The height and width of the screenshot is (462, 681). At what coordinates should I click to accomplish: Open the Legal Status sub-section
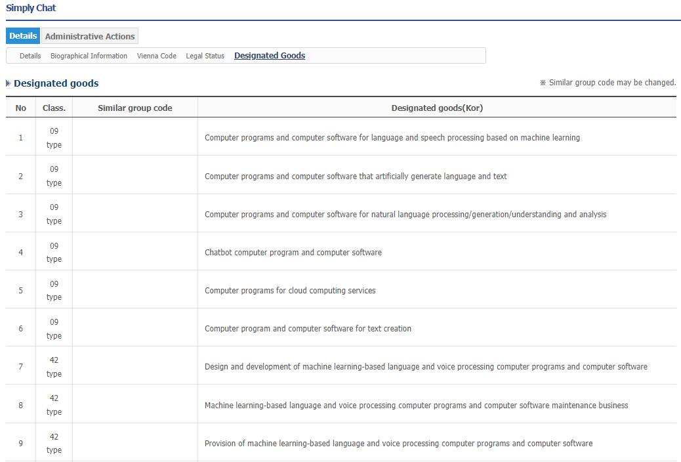[205, 56]
